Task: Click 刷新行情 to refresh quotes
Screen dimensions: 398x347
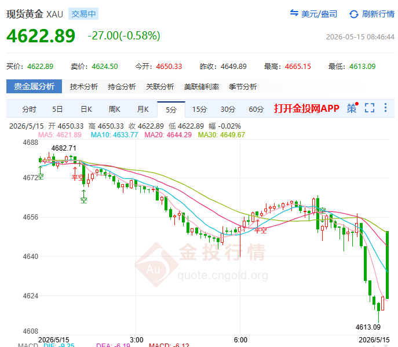Action: 378,14
